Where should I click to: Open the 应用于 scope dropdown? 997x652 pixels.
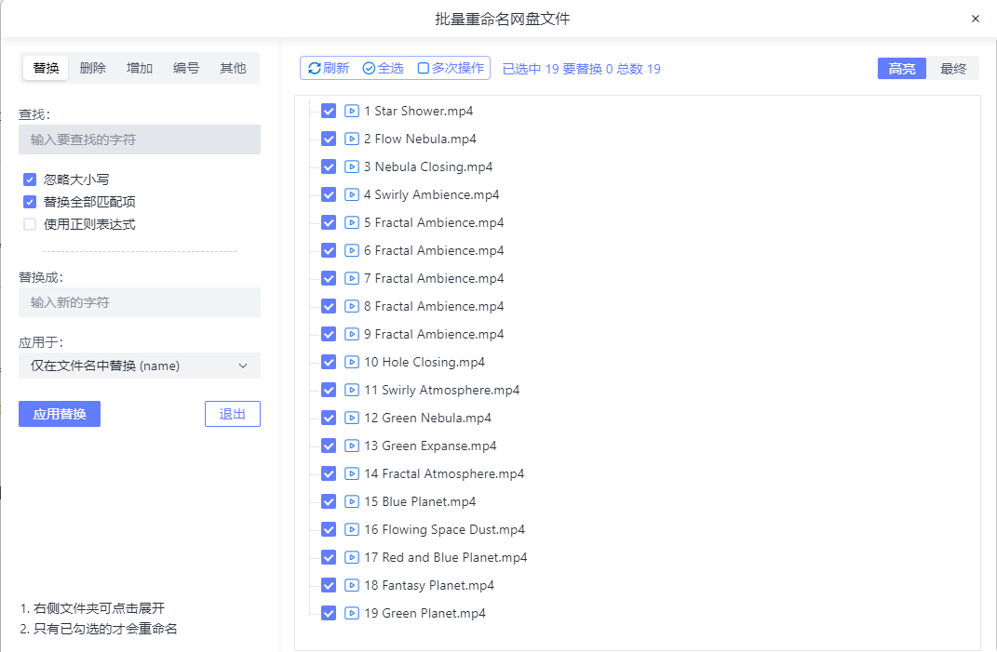pos(140,366)
